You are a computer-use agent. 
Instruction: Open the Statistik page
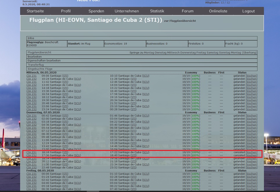tap(157, 11)
